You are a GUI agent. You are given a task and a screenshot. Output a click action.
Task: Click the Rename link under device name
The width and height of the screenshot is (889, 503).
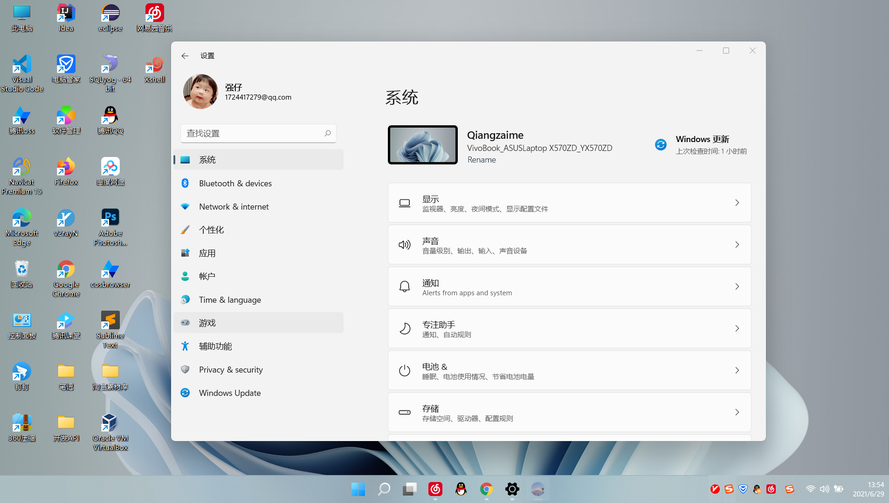click(482, 160)
